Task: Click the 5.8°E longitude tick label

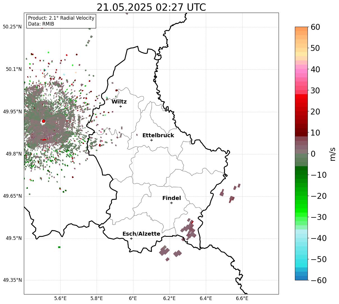Action: (97, 299)
